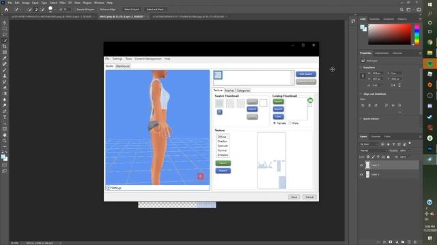Select the Pen tool
The image size is (437, 245).
click(x=5, y=112)
